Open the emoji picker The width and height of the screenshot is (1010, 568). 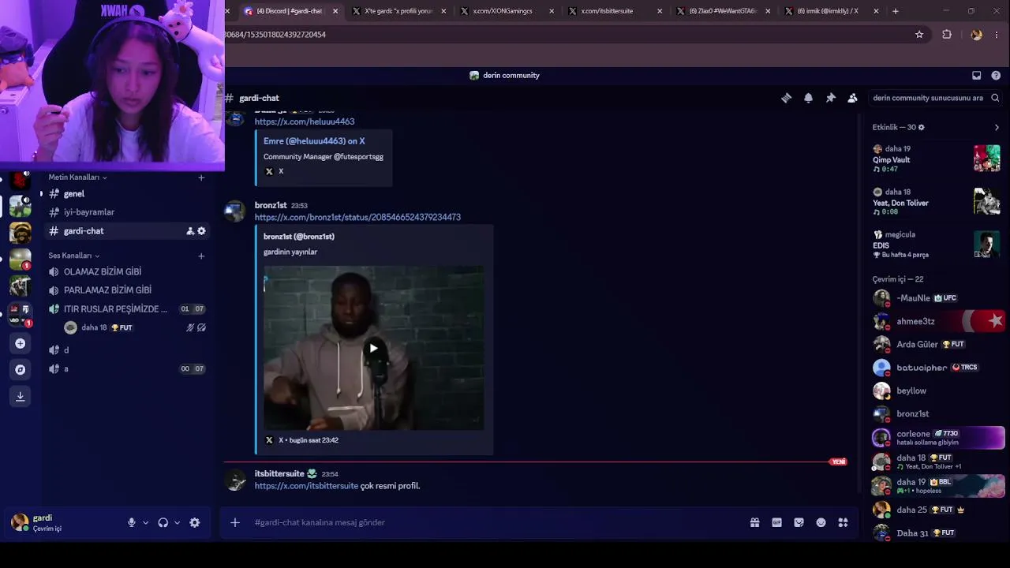point(821,522)
